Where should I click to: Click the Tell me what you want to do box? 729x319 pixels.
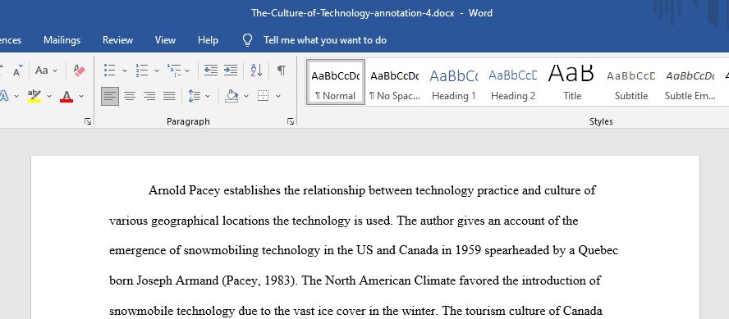pyautogui.click(x=325, y=40)
